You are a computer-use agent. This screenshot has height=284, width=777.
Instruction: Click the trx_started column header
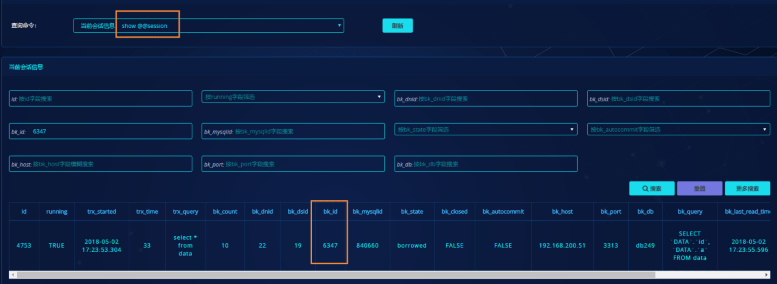coord(102,211)
